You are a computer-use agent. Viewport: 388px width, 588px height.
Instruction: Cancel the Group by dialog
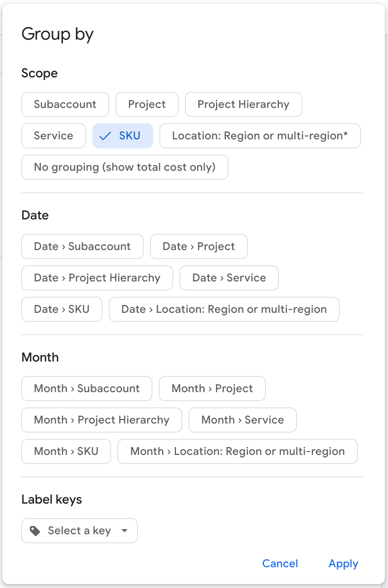(x=280, y=564)
